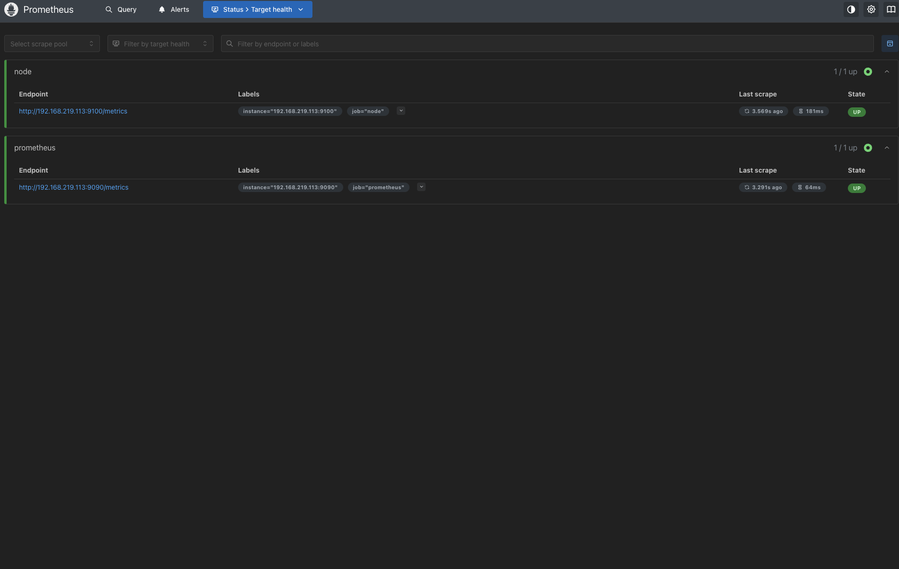This screenshot has height=569, width=899.
Task: Click the Prometheus title text in header
Action: [x=48, y=9]
